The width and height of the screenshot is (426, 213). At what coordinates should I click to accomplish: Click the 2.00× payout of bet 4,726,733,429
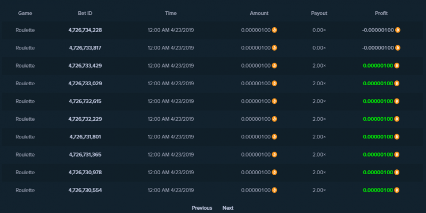(319, 65)
